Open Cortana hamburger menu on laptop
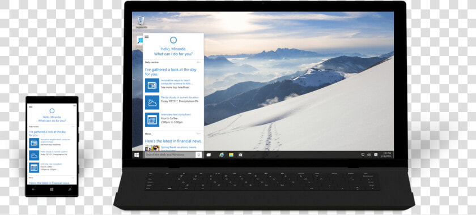 tap(147, 37)
